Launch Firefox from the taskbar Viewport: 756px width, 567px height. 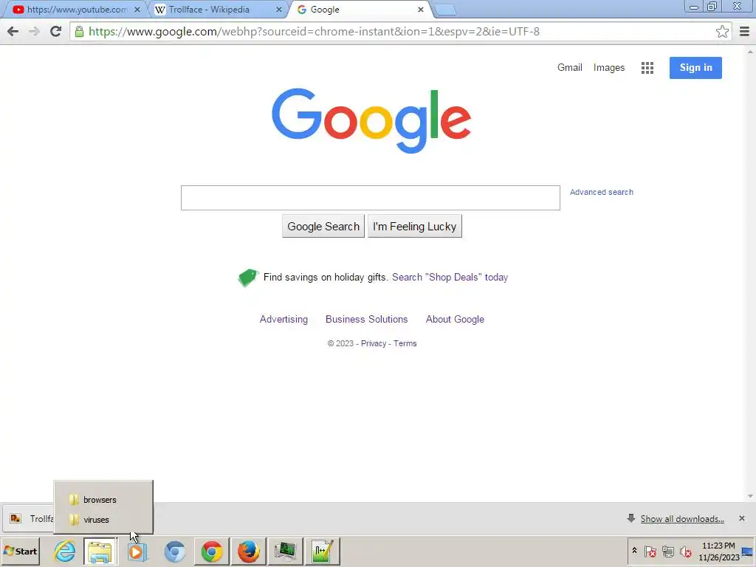(248, 551)
